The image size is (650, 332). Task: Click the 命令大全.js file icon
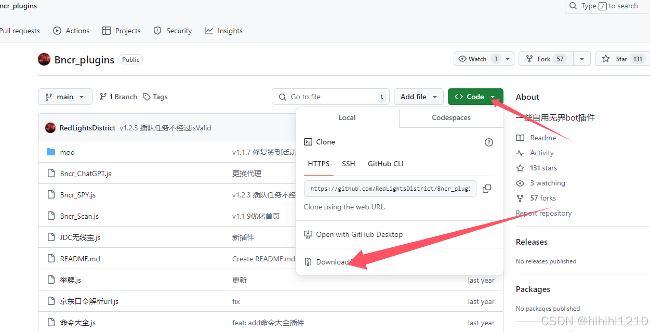[x=51, y=323]
